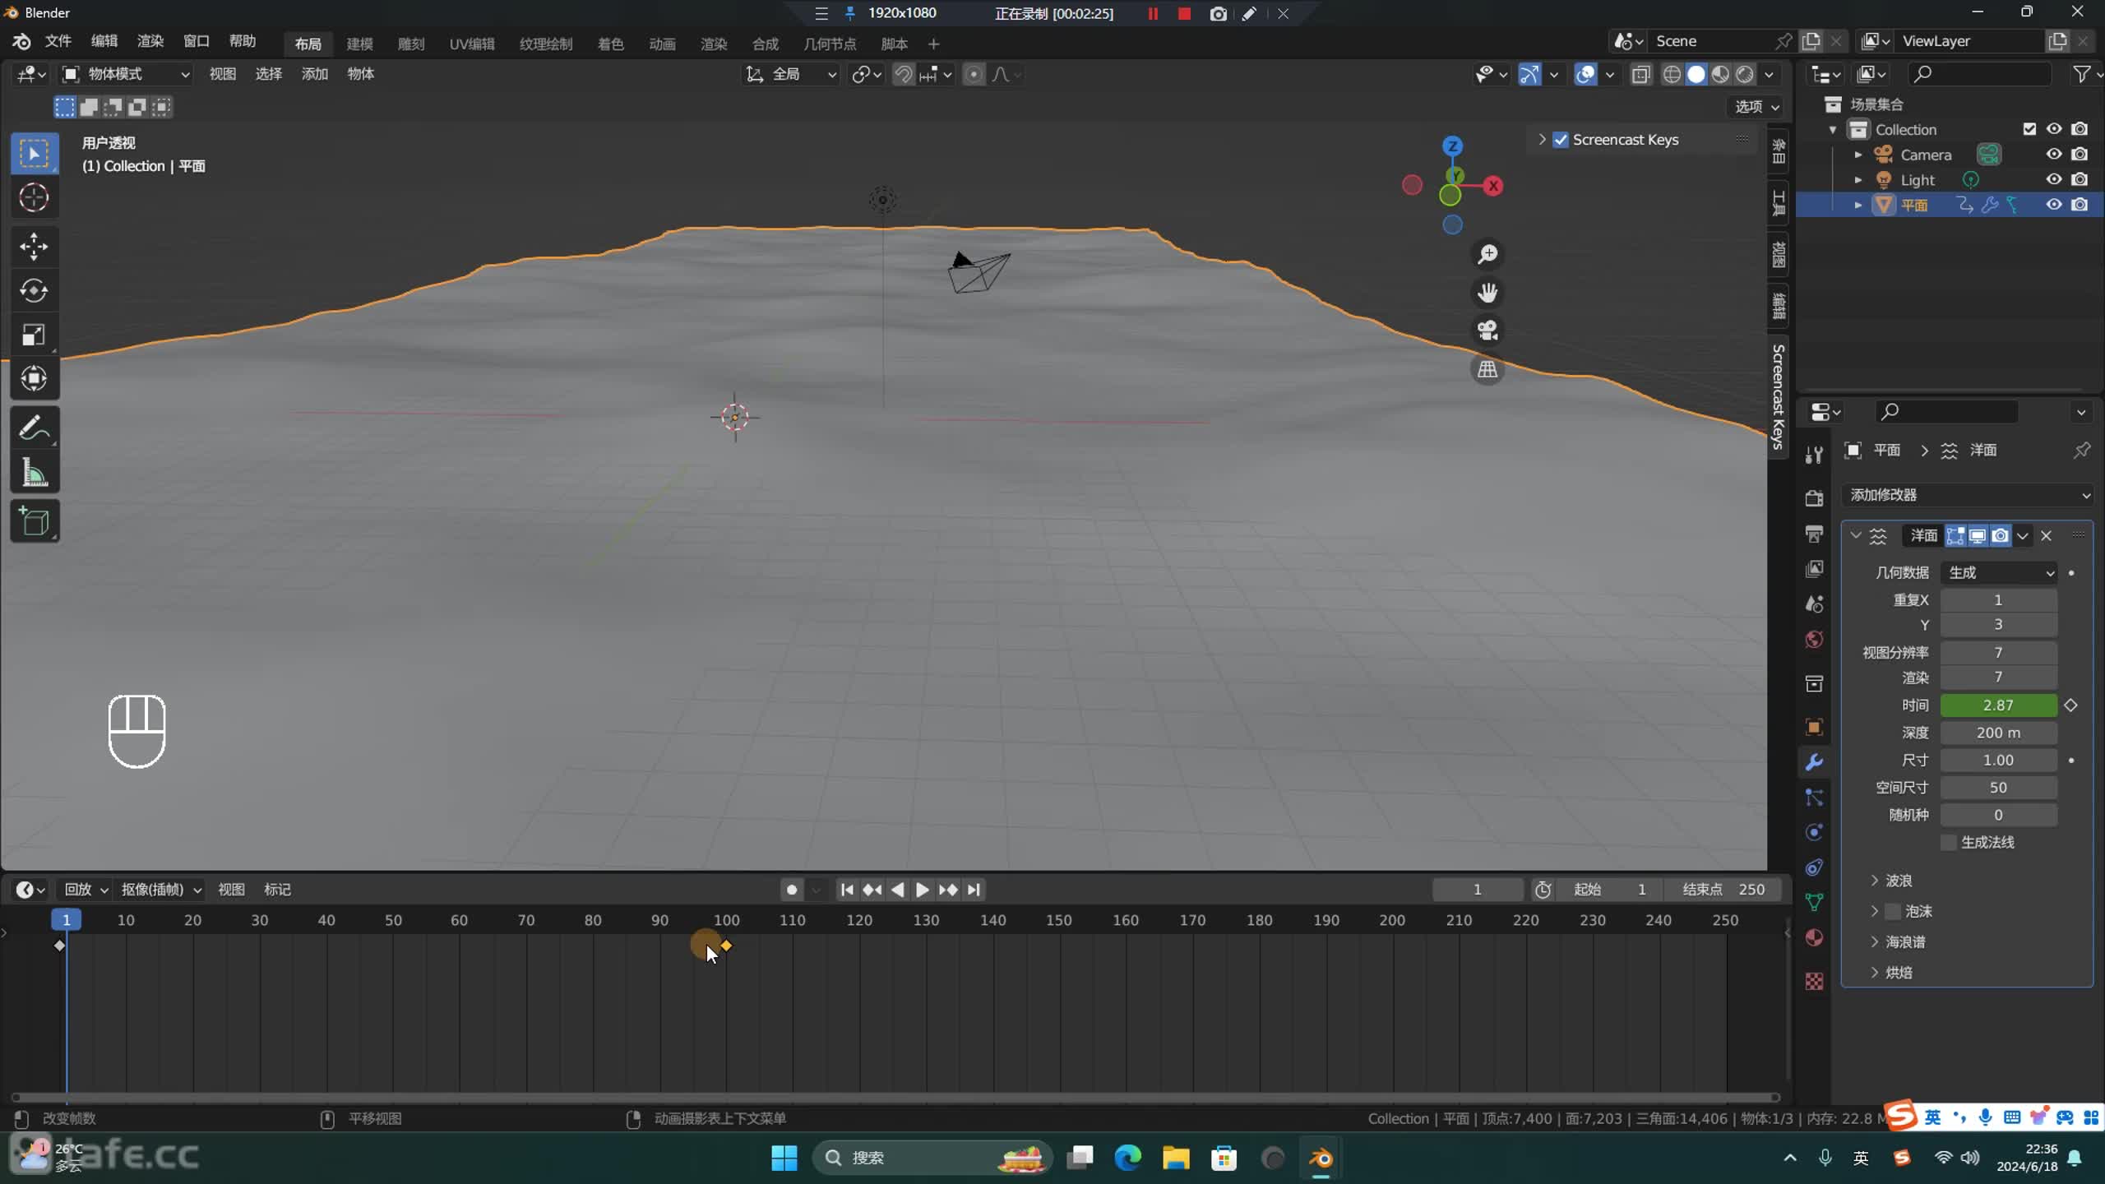Open the Texture properties checker icon
The image size is (2105, 1184).
click(1814, 981)
